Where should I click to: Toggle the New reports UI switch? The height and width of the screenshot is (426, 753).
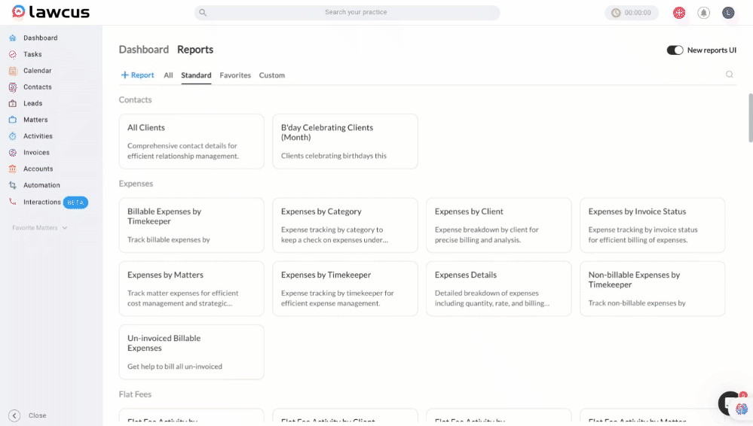675,50
